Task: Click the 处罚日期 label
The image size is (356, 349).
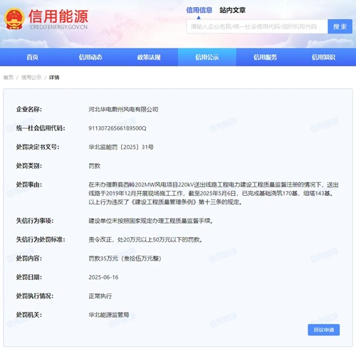Action: [29, 277]
